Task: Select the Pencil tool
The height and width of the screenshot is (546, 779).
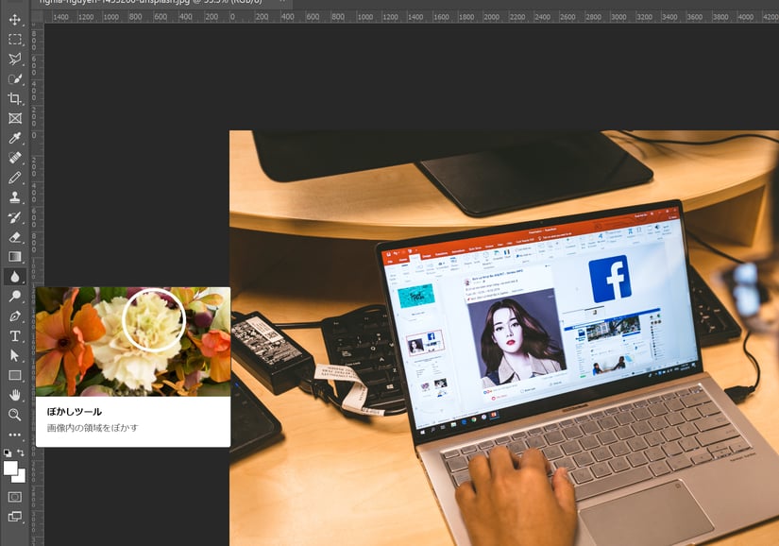Action: (x=15, y=178)
